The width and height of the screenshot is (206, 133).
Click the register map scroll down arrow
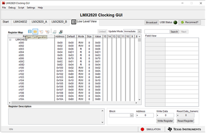coord(139,100)
